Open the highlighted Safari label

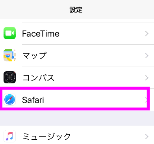33,100
